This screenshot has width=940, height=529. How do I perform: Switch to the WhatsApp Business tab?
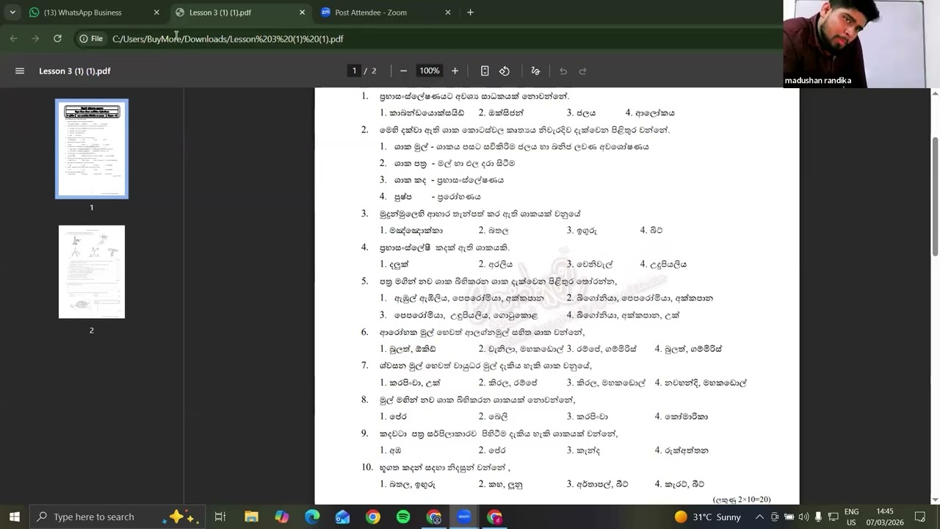pyautogui.click(x=94, y=12)
